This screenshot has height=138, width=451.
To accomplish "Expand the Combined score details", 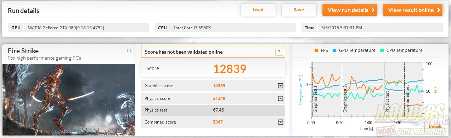I will [x=281, y=122].
